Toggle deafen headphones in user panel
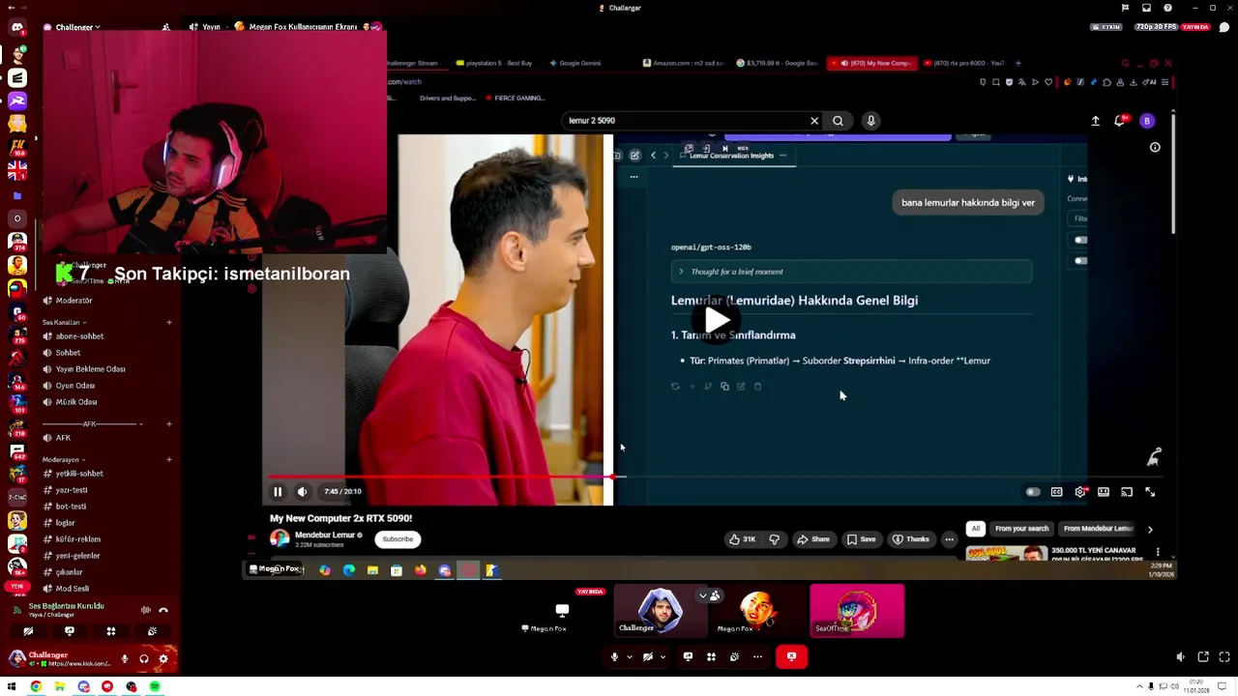The height and width of the screenshot is (696, 1238). [144, 659]
